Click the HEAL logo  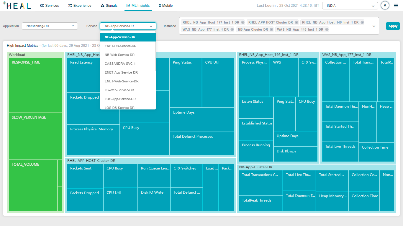(17, 6)
